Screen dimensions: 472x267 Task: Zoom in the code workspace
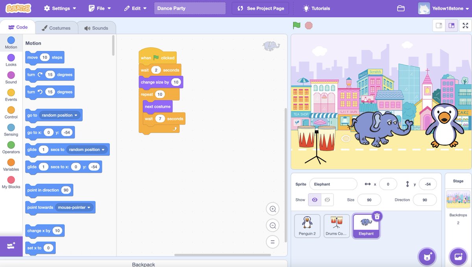click(x=273, y=209)
